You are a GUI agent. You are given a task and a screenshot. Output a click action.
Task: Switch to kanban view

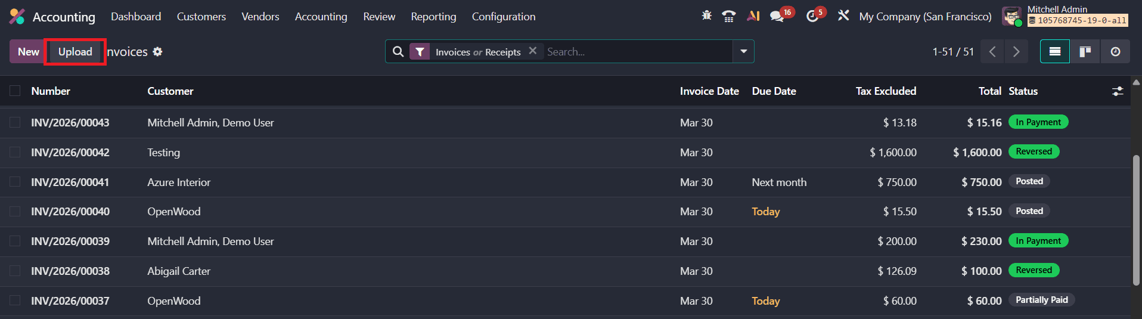[x=1085, y=52]
